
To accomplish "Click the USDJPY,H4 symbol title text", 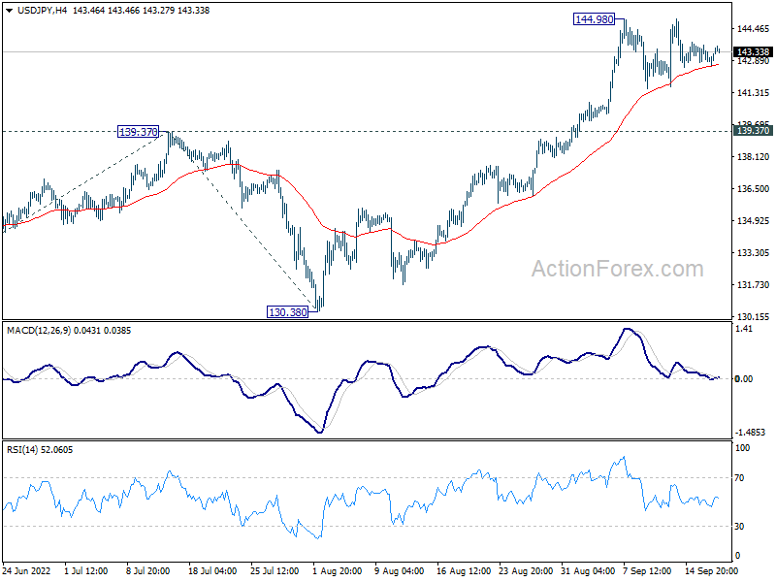I will point(42,11).
